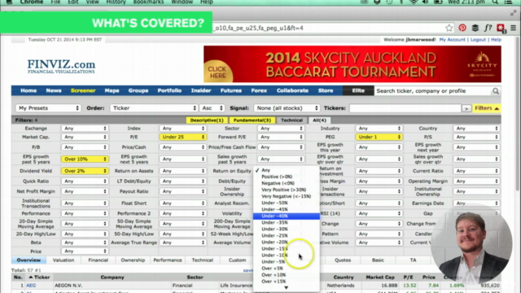Screen dimensions: 521x293
Task: Sort results by Market Cap column
Action: pos(380,277)
